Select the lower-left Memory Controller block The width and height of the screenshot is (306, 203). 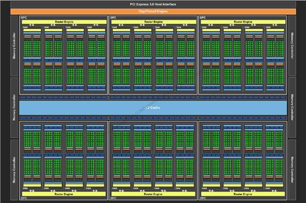click(x=14, y=170)
